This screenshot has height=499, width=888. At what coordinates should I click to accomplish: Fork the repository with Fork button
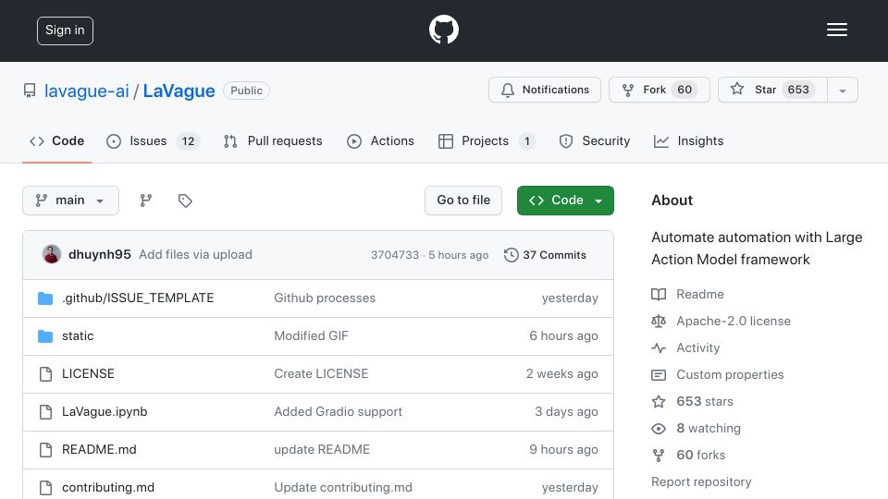pyautogui.click(x=660, y=90)
